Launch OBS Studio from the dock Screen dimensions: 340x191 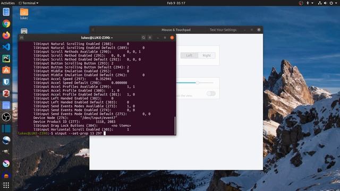point(6,117)
